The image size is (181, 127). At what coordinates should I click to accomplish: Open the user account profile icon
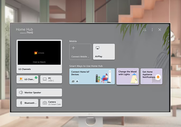click(145, 30)
